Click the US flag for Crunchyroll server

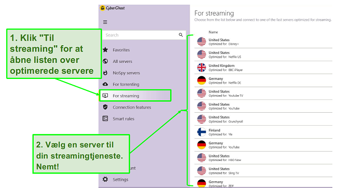pyautogui.click(x=202, y=119)
